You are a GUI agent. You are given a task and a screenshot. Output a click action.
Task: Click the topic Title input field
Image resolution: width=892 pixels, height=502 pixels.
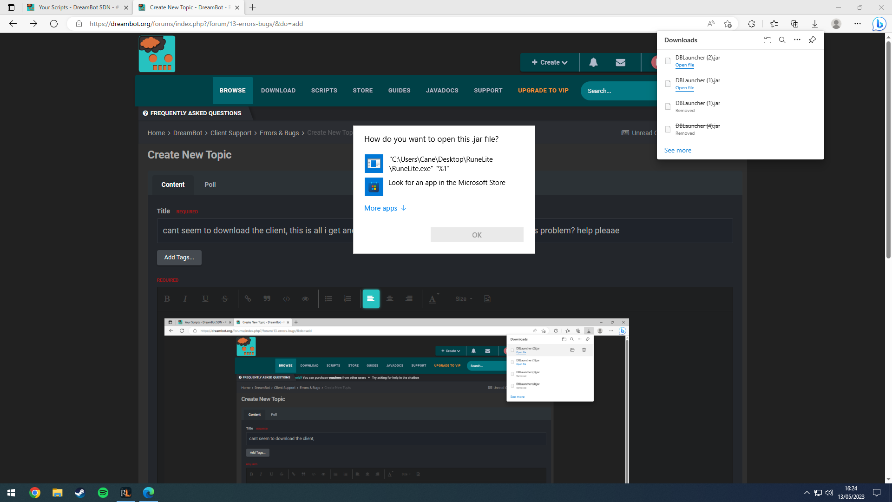(445, 231)
